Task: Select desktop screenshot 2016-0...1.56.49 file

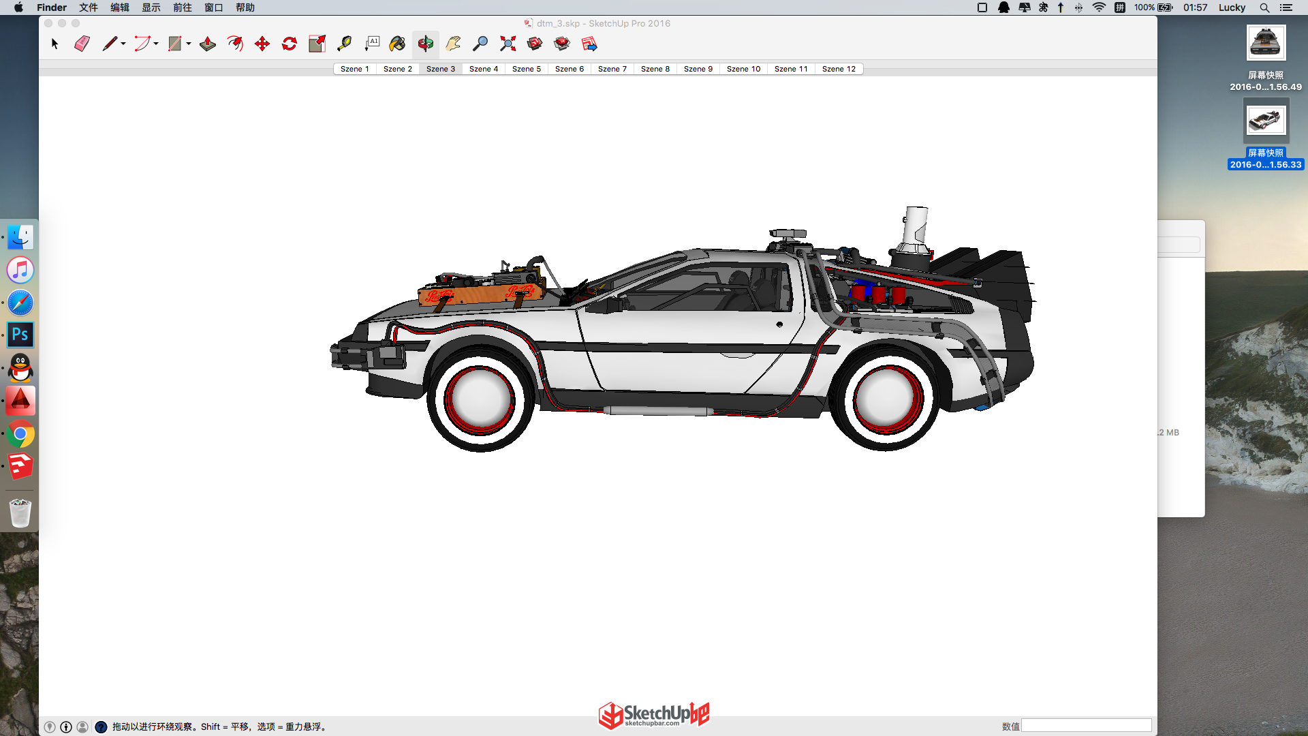Action: (1266, 58)
